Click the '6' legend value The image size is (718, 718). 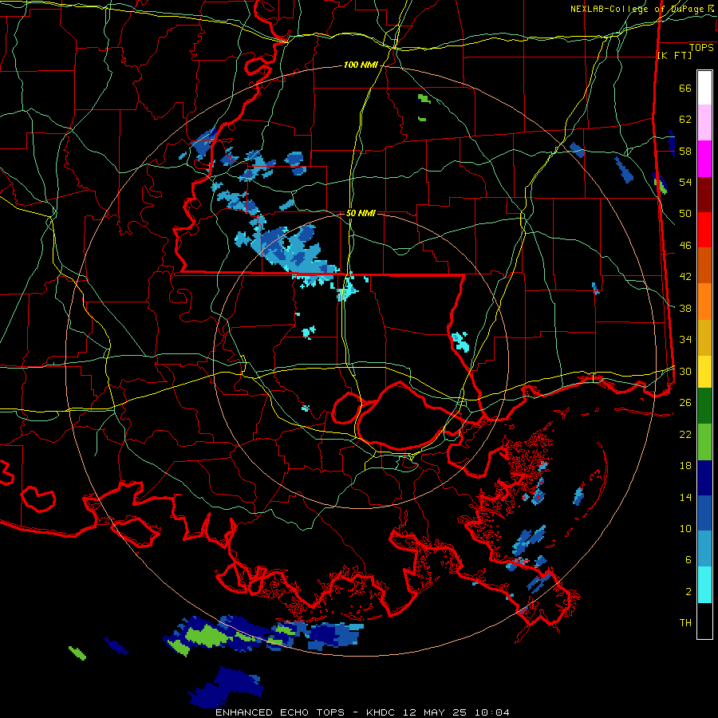tap(688, 560)
